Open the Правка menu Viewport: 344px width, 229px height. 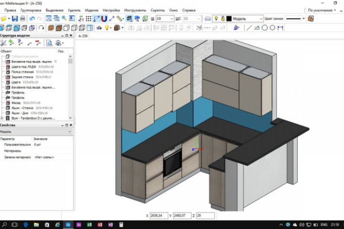(x=10, y=10)
